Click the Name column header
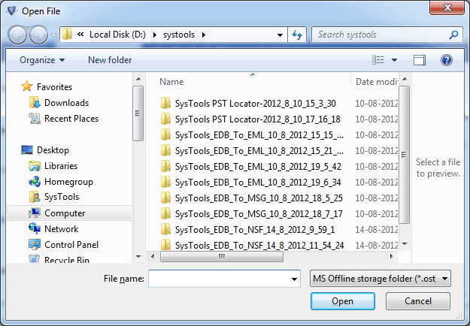Screen dimensions: 470x326 (171, 82)
